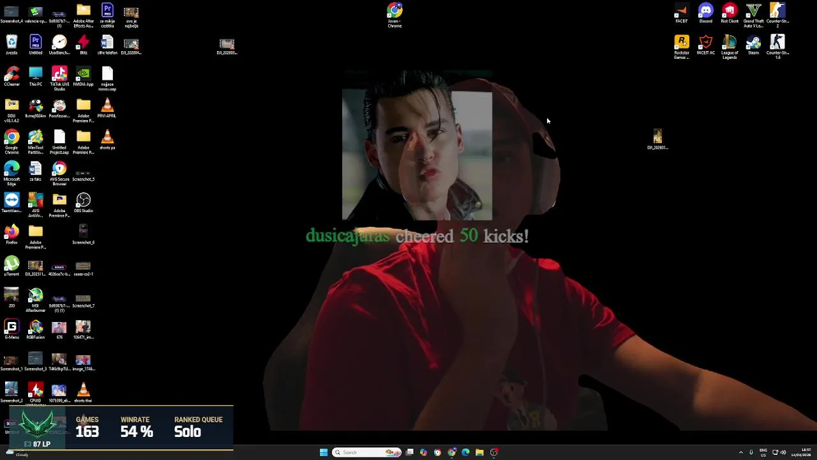Viewport: 817px width, 460px height.
Task: Select the 676 image thumbnail
Action: (x=59, y=330)
